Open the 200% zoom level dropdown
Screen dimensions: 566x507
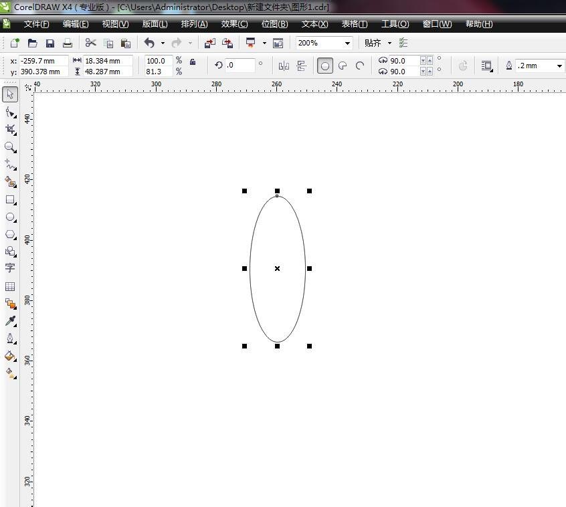point(347,43)
